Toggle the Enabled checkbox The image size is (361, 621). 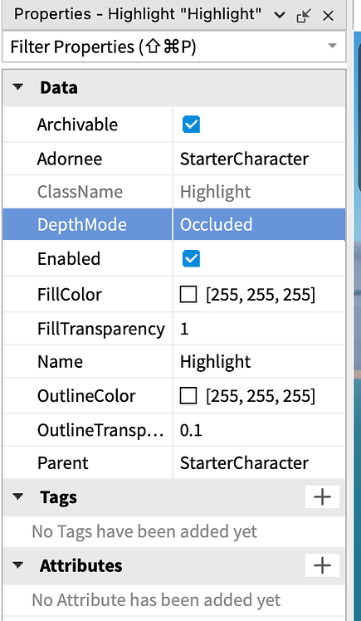tap(191, 259)
